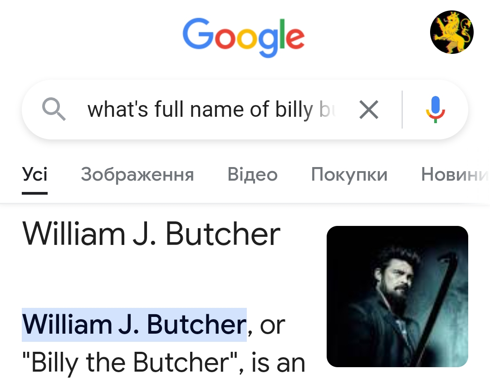Select the Усі tab
490x388 pixels.
click(35, 174)
